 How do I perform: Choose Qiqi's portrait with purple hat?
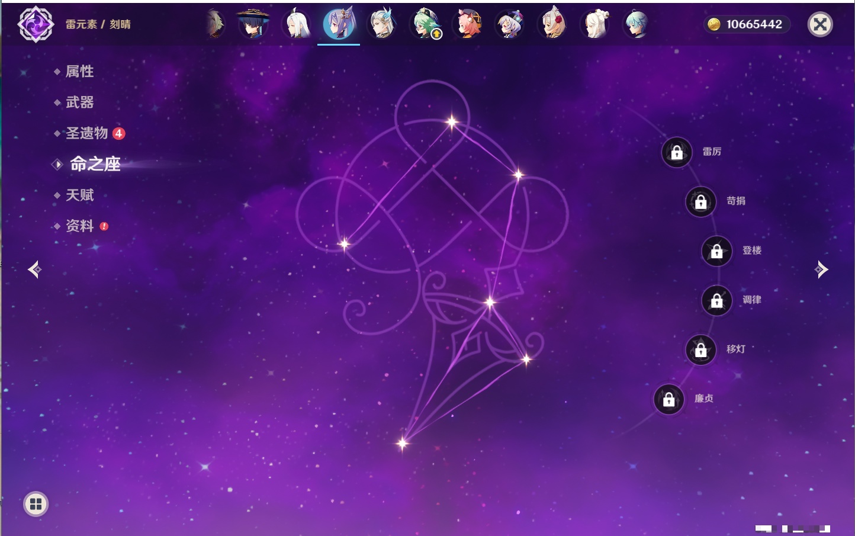click(x=510, y=24)
